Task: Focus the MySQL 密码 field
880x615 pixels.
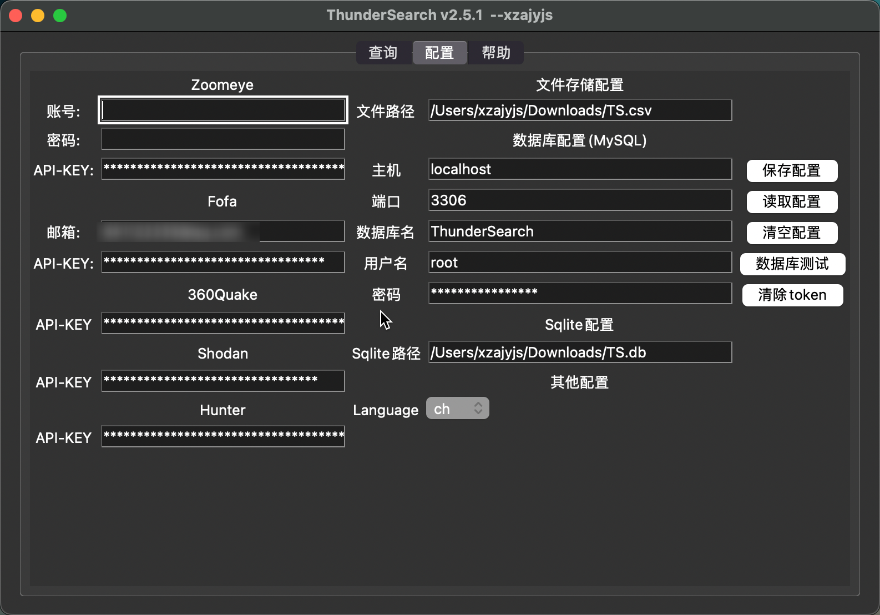Action: [x=580, y=293]
